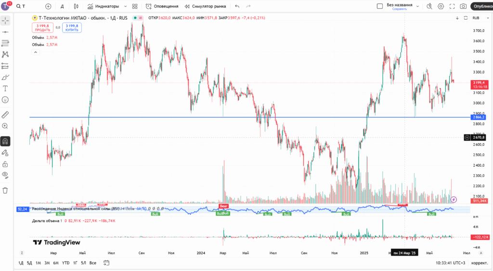This screenshot has height=271, width=493.
Task: Start the Симулятор рынка replay
Action: (x=205, y=6)
